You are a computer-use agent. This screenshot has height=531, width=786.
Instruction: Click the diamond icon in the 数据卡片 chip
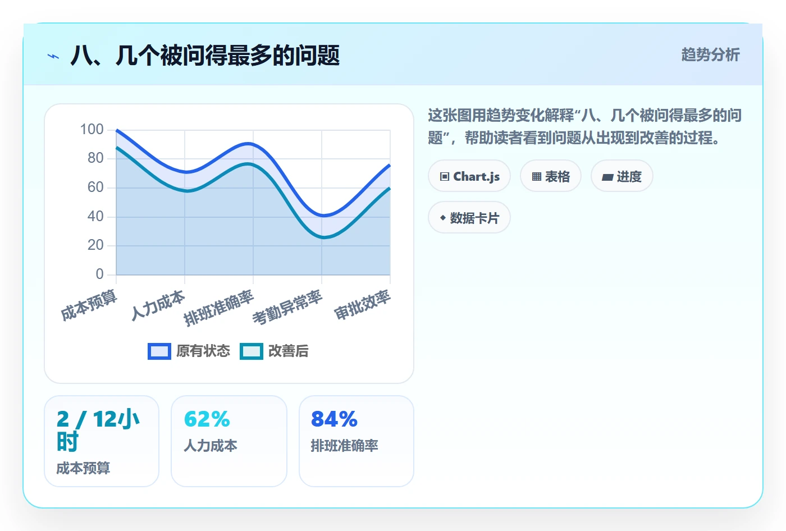coord(443,218)
